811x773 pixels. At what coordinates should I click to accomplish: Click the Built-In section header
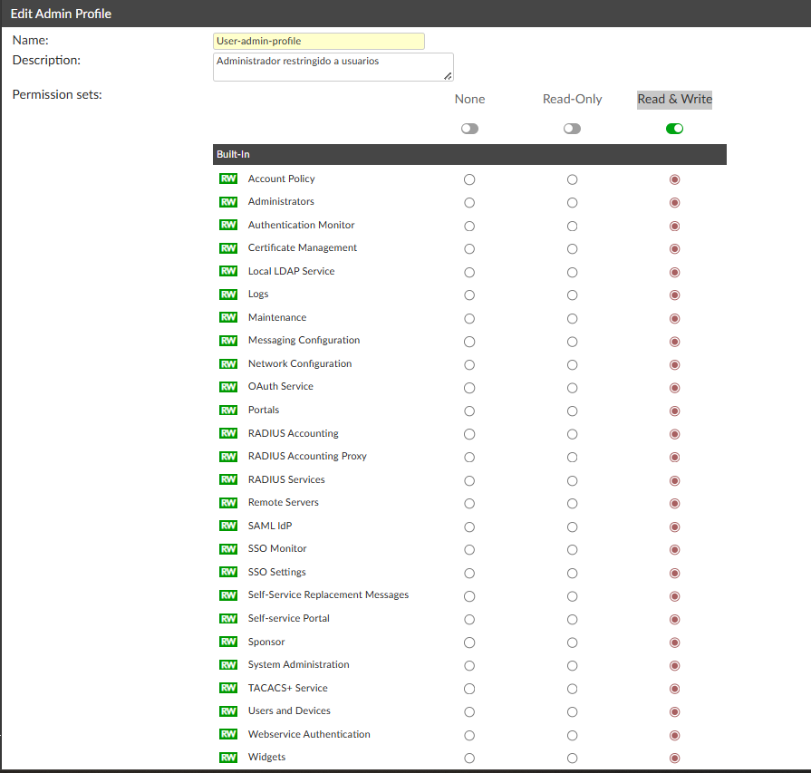click(469, 155)
